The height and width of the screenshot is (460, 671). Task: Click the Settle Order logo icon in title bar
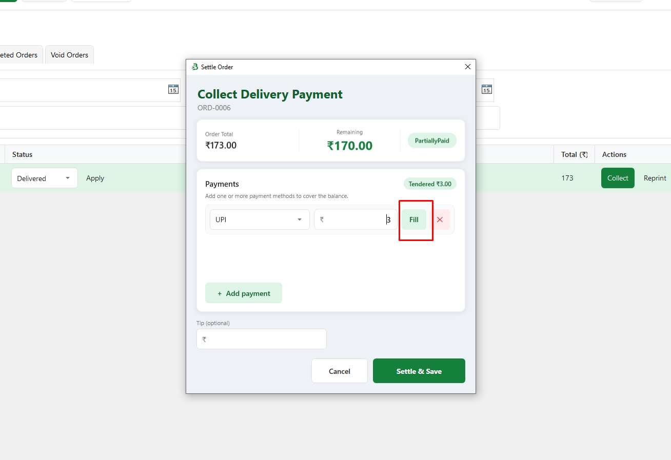click(195, 67)
